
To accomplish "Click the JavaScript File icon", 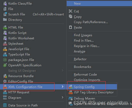I will [x=5, y=49].
